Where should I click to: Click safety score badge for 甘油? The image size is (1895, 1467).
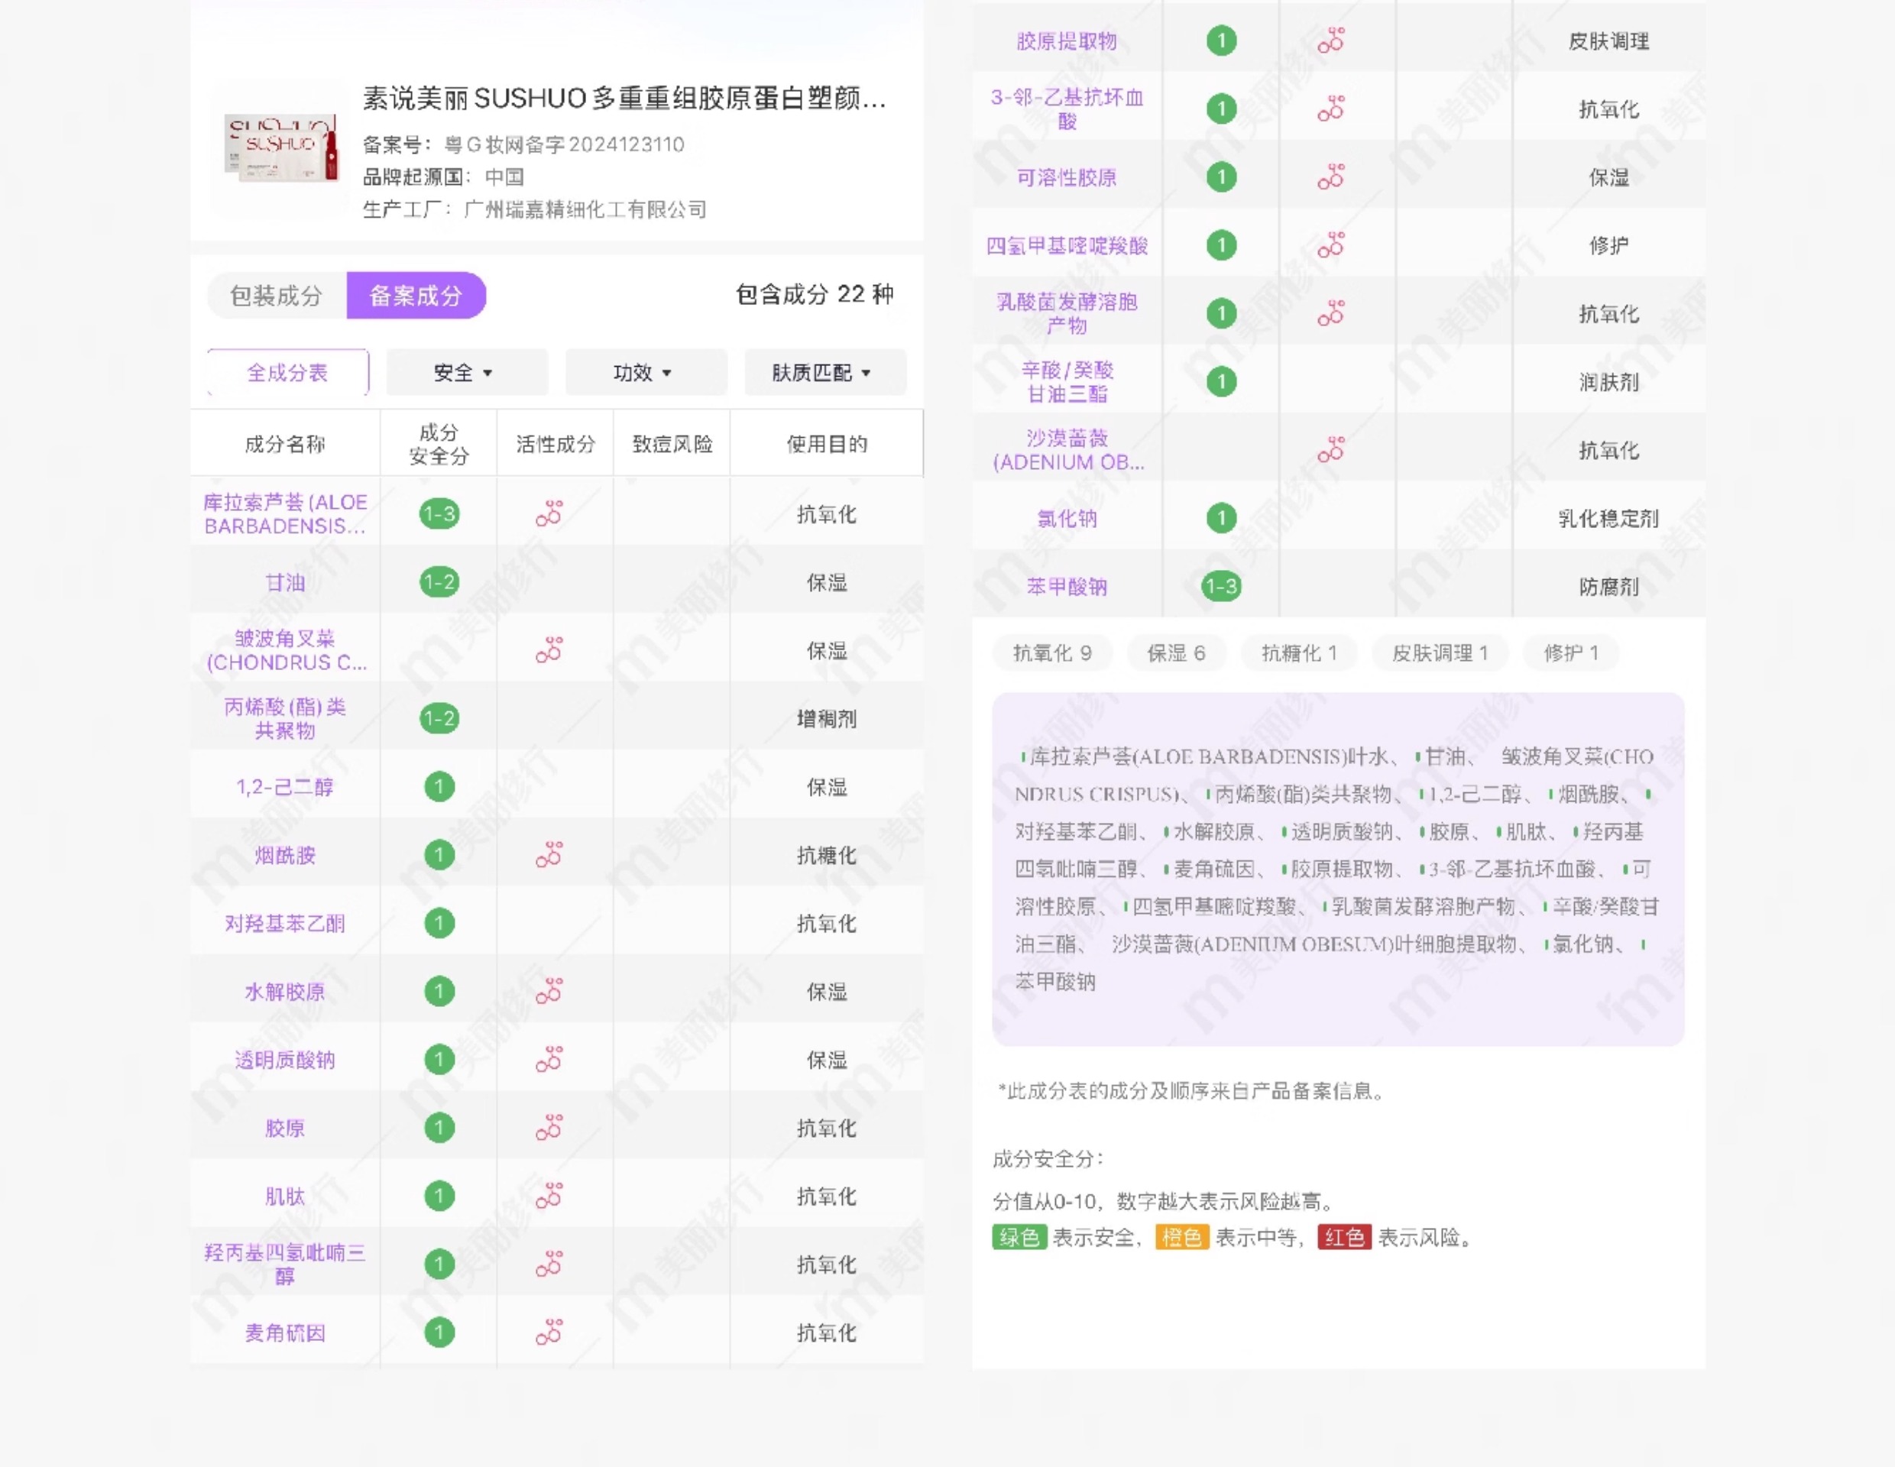(439, 582)
